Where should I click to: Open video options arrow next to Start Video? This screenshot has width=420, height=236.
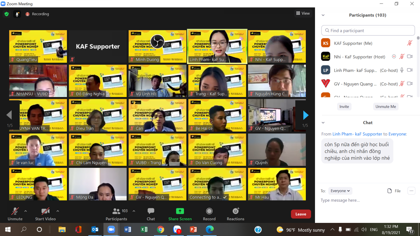point(58,211)
